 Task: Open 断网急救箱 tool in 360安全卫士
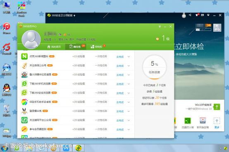(x=203, y=123)
